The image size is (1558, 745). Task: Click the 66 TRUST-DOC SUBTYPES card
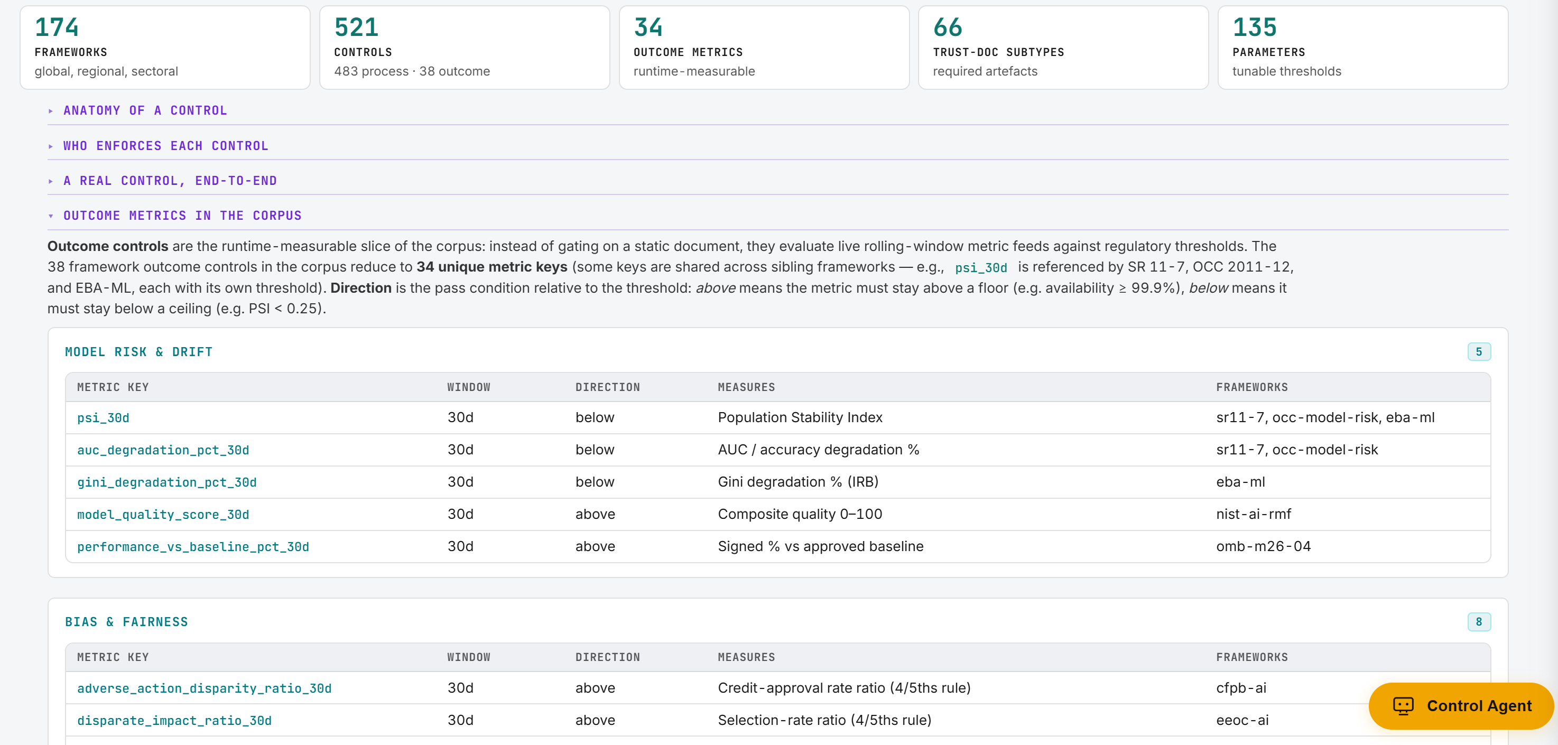[1063, 47]
